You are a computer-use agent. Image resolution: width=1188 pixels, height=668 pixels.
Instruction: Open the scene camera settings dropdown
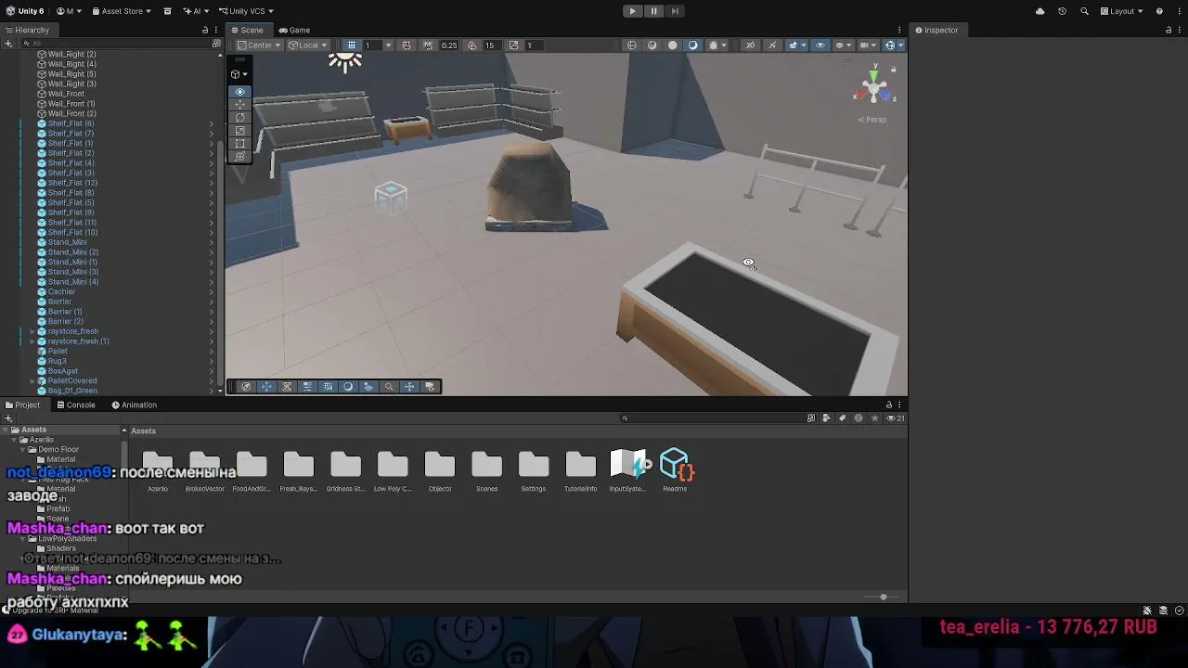click(867, 45)
